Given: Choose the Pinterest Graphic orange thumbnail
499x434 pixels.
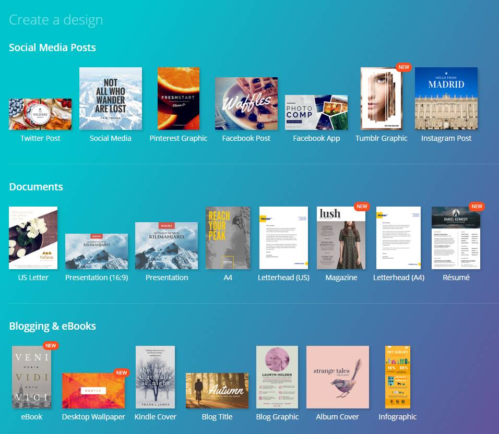Looking at the screenshot, I should pos(179,99).
